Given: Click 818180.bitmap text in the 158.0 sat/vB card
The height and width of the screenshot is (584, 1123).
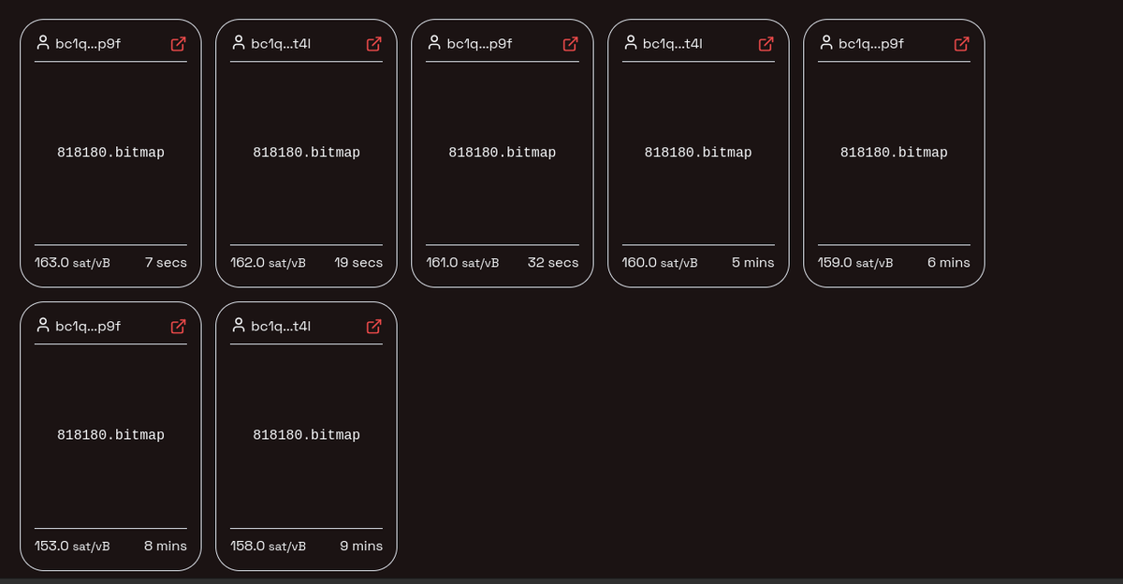Looking at the screenshot, I should [306, 435].
